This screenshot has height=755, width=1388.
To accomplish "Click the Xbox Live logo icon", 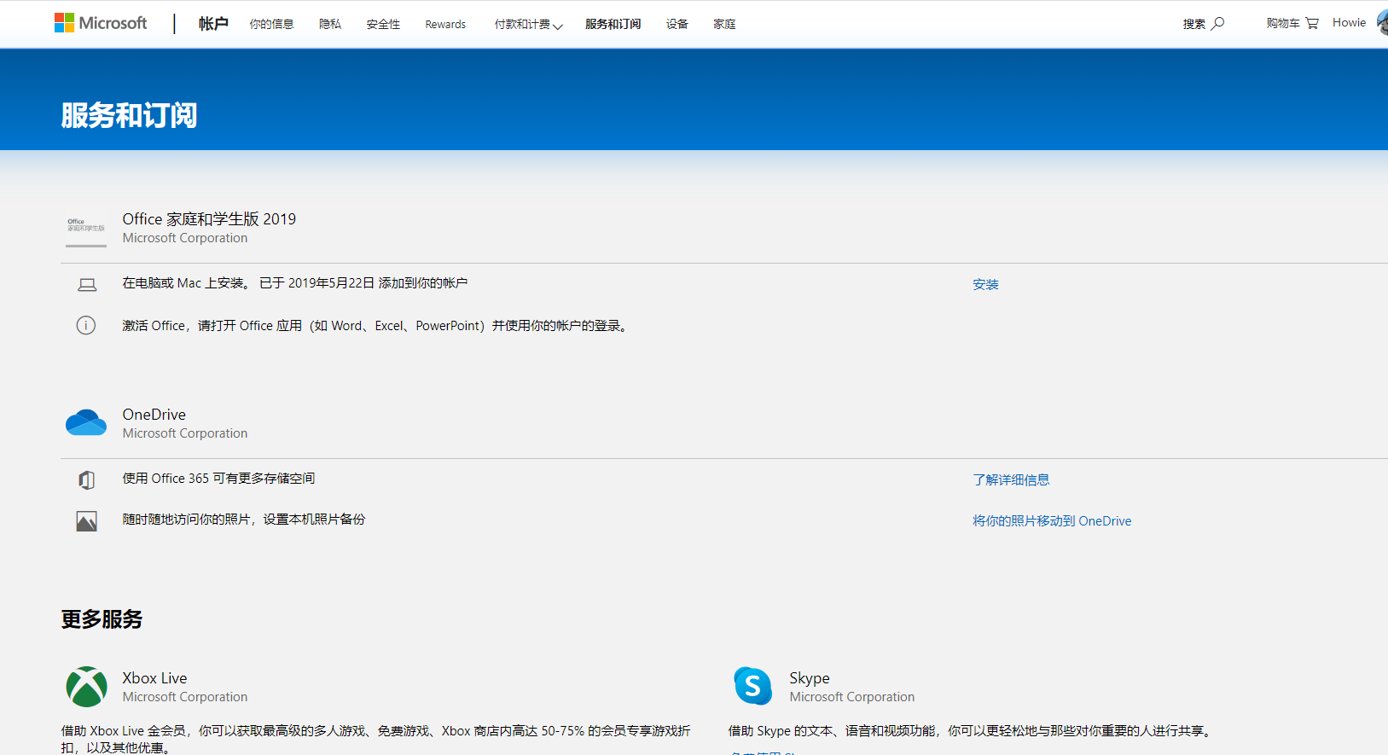I will [x=86, y=687].
